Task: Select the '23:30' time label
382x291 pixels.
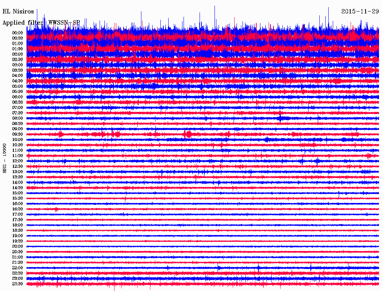Action: [x=18, y=284]
